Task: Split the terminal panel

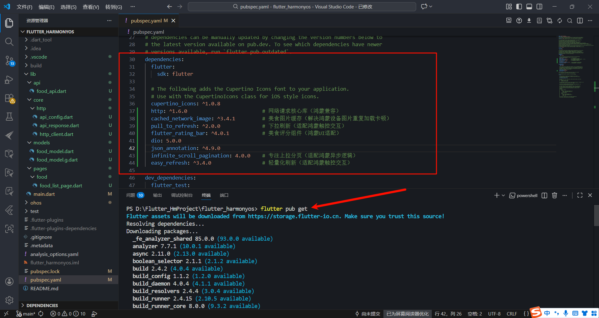Action: coord(544,195)
